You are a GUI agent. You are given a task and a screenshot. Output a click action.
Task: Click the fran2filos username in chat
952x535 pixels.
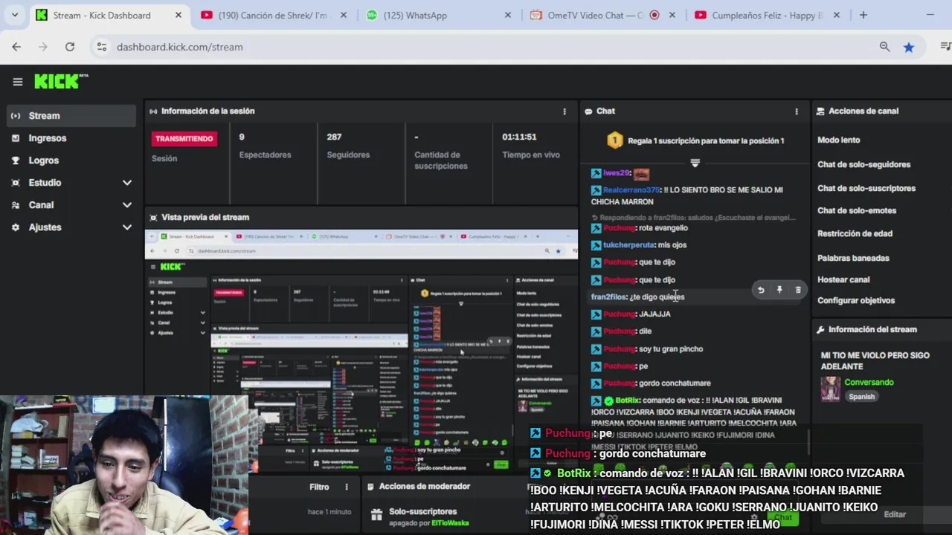coord(609,297)
